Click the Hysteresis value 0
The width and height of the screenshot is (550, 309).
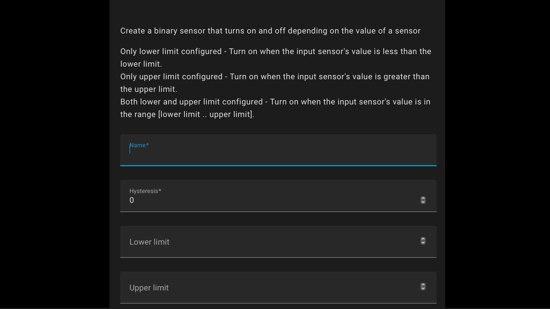(132, 200)
